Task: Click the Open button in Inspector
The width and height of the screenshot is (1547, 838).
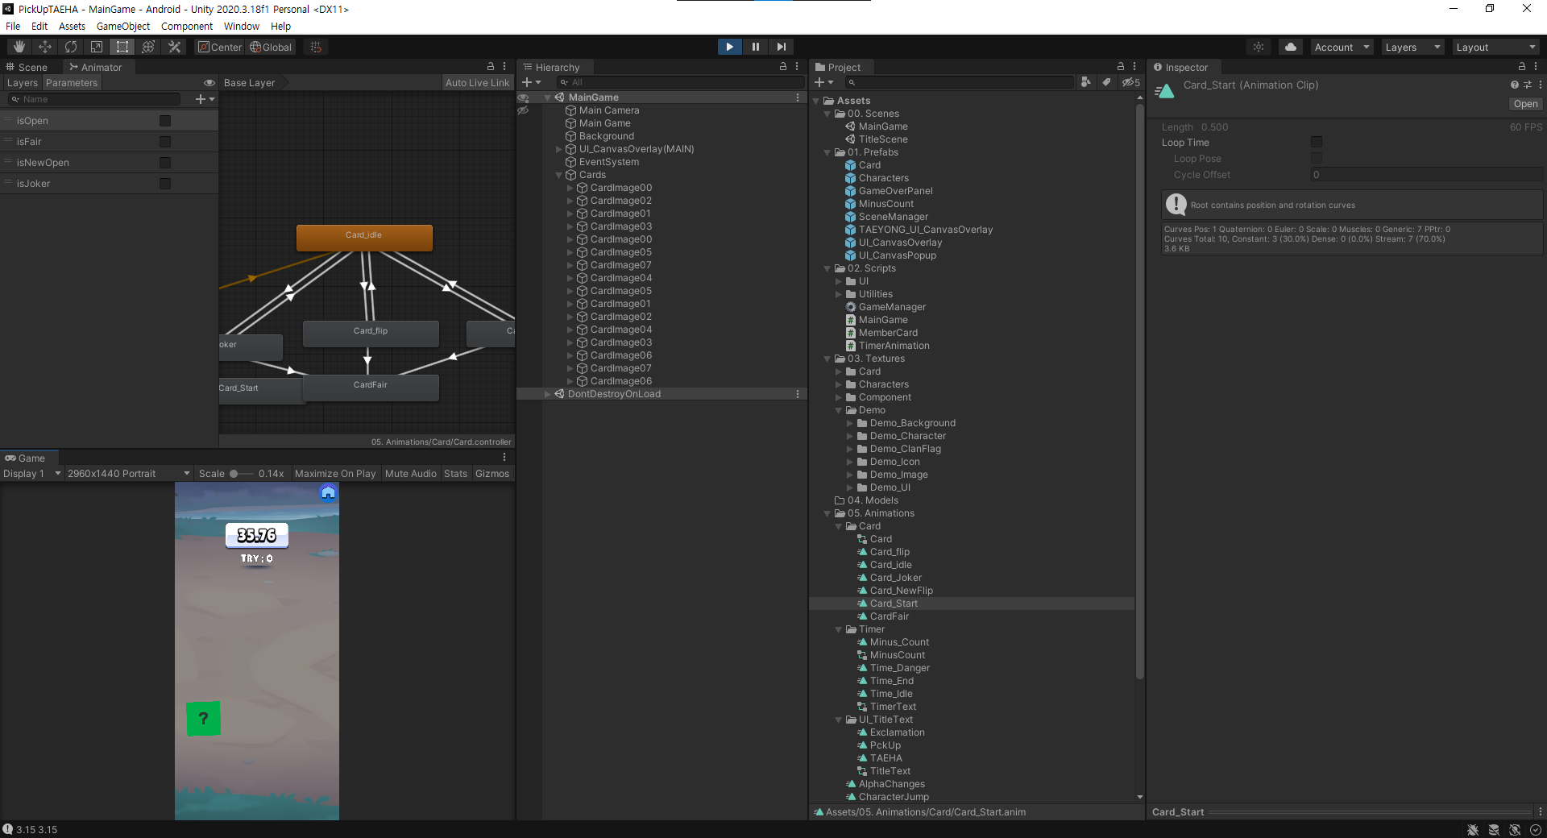Action: coord(1524,104)
